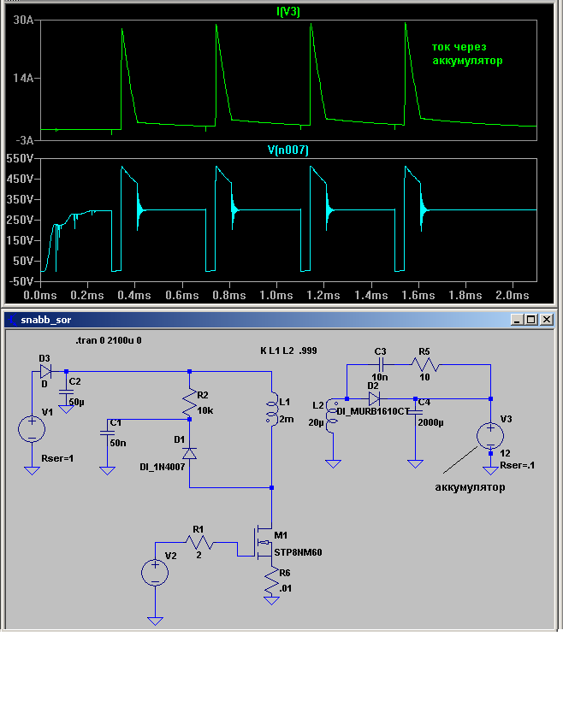Select the K L1 L2 .999 directive
This screenshot has width=563, height=701.
pyautogui.click(x=288, y=350)
